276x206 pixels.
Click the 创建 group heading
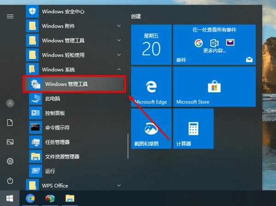(136, 17)
